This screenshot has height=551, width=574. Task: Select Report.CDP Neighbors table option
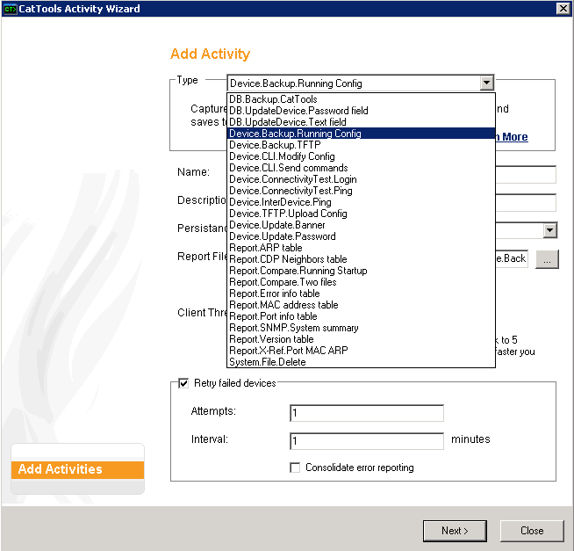coord(361,259)
